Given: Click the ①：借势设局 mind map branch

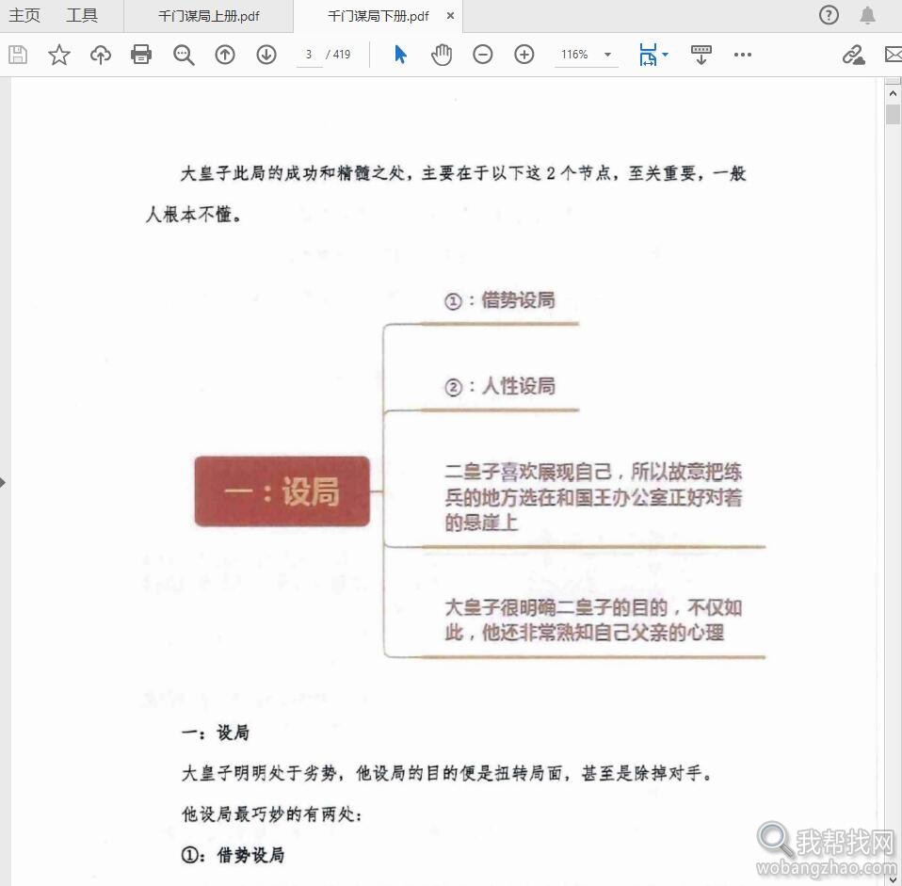Looking at the screenshot, I should pyautogui.click(x=499, y=300).
